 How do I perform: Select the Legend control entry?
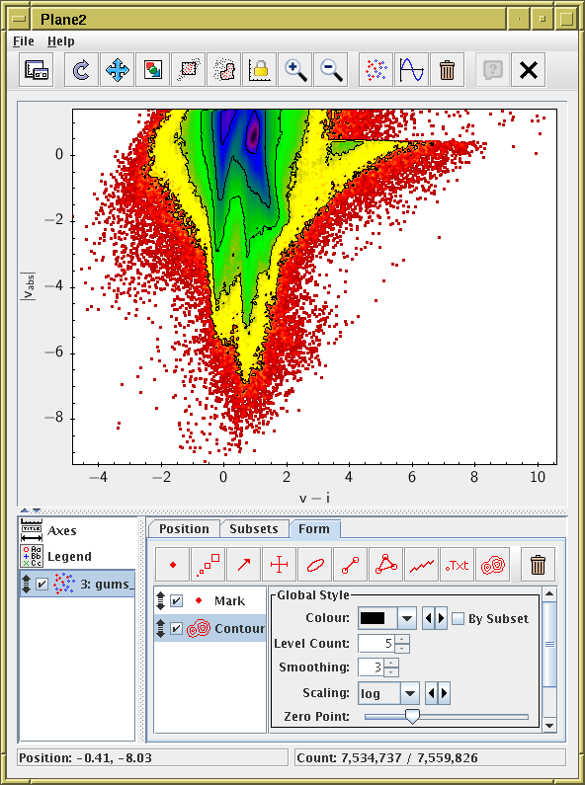(69, 556)
